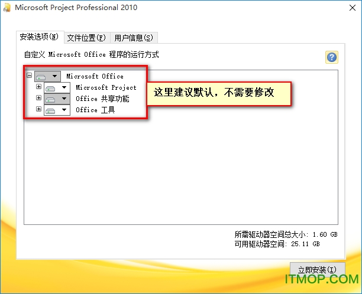Click the blue help question mark icon
This screenshot has height=294, width=362.
tap(332, 57)
